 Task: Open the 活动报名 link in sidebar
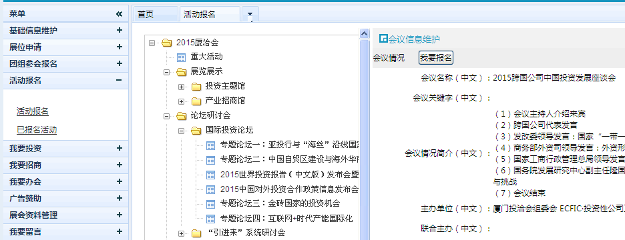coord(33,111)
